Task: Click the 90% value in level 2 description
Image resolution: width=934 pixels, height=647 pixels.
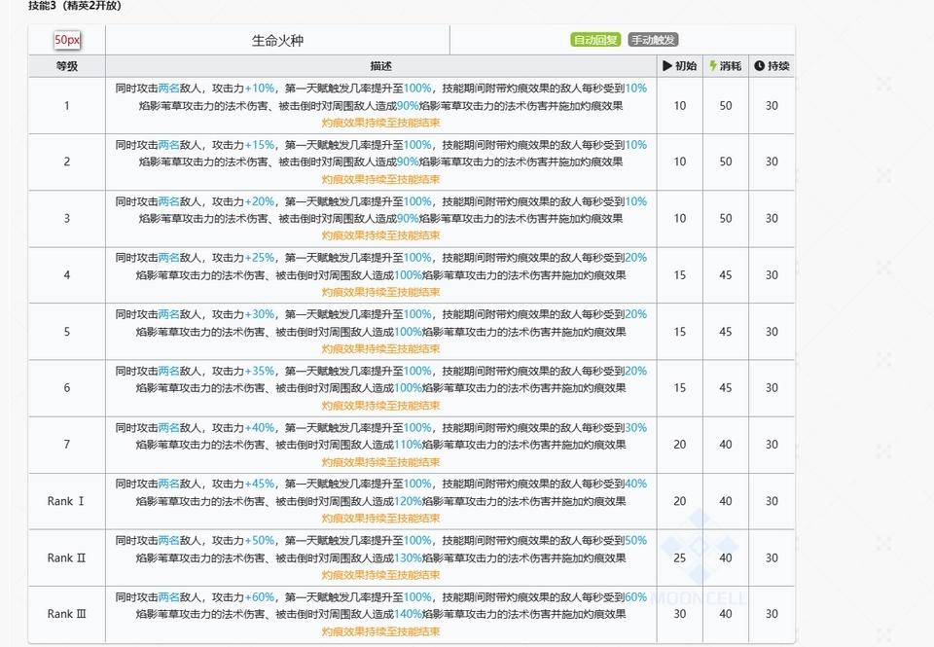Action: (x=408, y=162)
